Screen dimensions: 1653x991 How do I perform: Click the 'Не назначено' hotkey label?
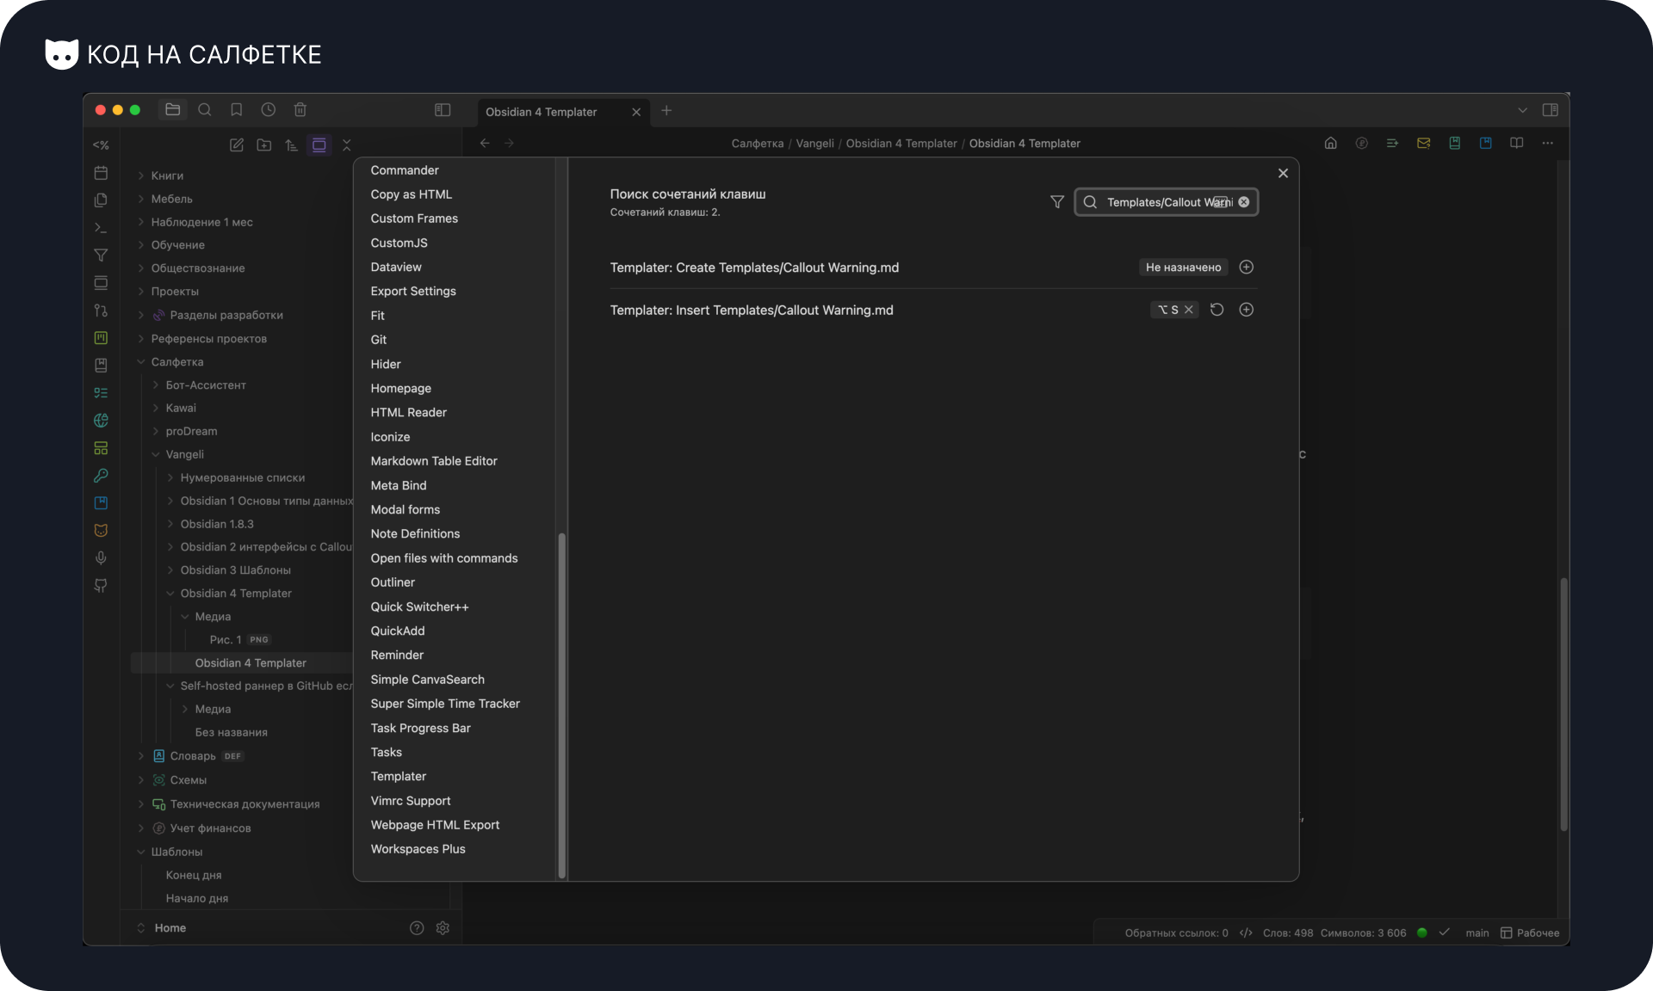pos(1183,268)
